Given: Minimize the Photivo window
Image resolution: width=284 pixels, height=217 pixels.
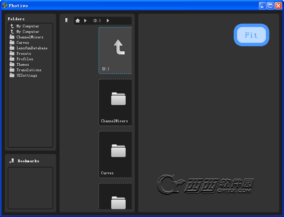Looking at the screenshot, I should [262, 5].
